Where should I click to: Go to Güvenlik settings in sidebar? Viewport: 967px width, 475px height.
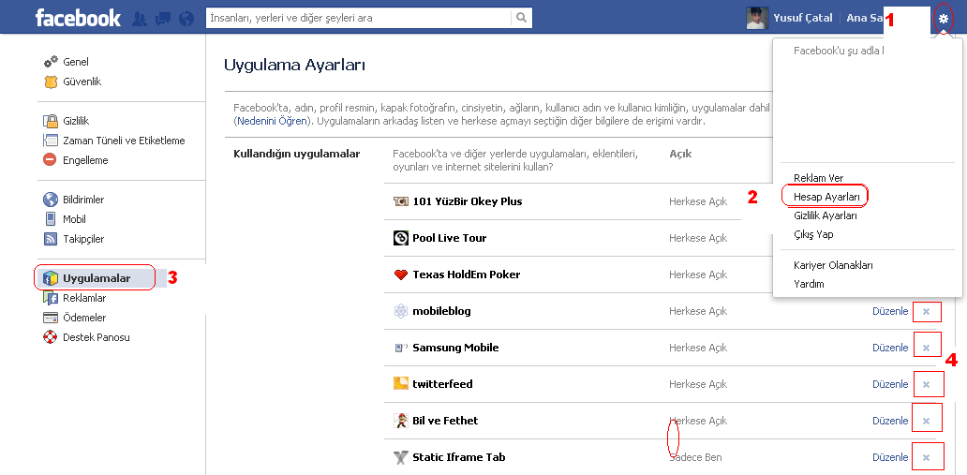coord(82,82)
